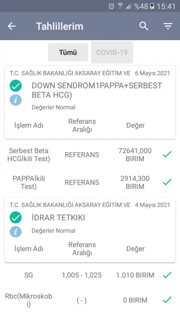Select the SG result row

pyautogui.click(x=90, y=275)
